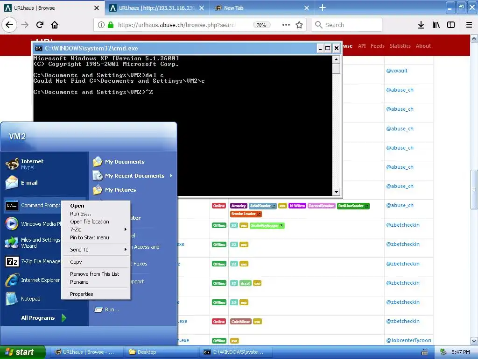
Task: Open About link in URLhaus header
Action: [x=423, y=46]
